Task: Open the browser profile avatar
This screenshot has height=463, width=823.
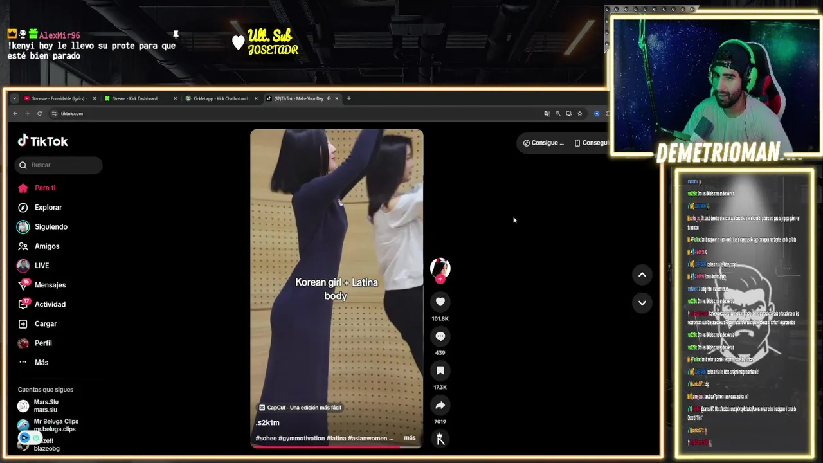Action: click(597, 114)
